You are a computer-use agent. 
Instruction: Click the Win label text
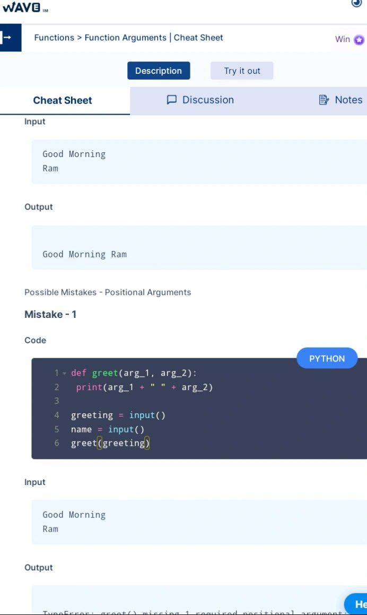coord(343,39)
